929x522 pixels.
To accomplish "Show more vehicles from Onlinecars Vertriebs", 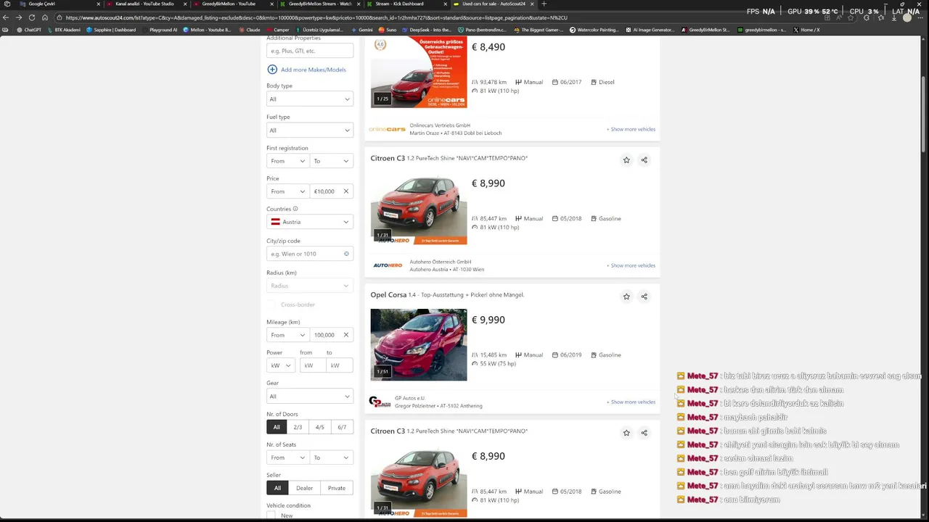I will pyautogui.click(x=631, y=129).
